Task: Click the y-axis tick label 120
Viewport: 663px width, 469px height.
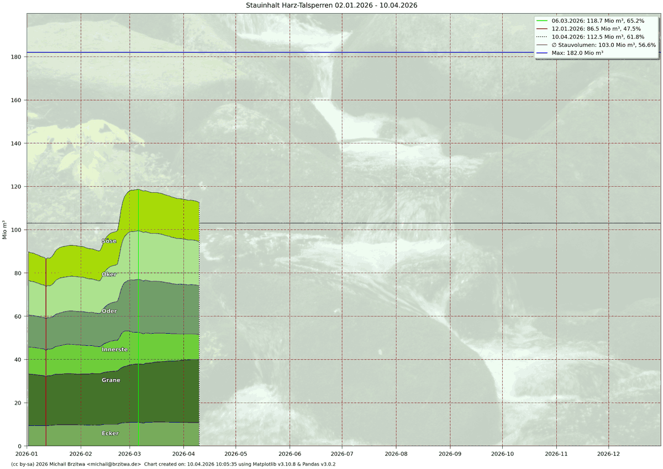Action: pyautogui.click(x=17, y=187)
